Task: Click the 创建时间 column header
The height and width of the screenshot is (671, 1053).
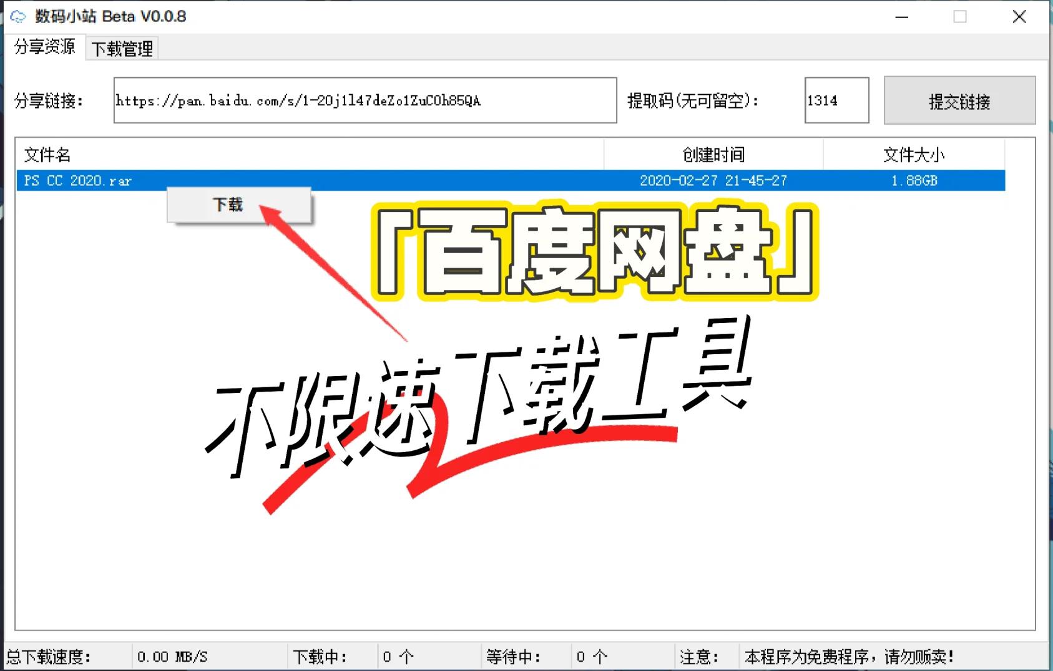Action: point(713,154)
